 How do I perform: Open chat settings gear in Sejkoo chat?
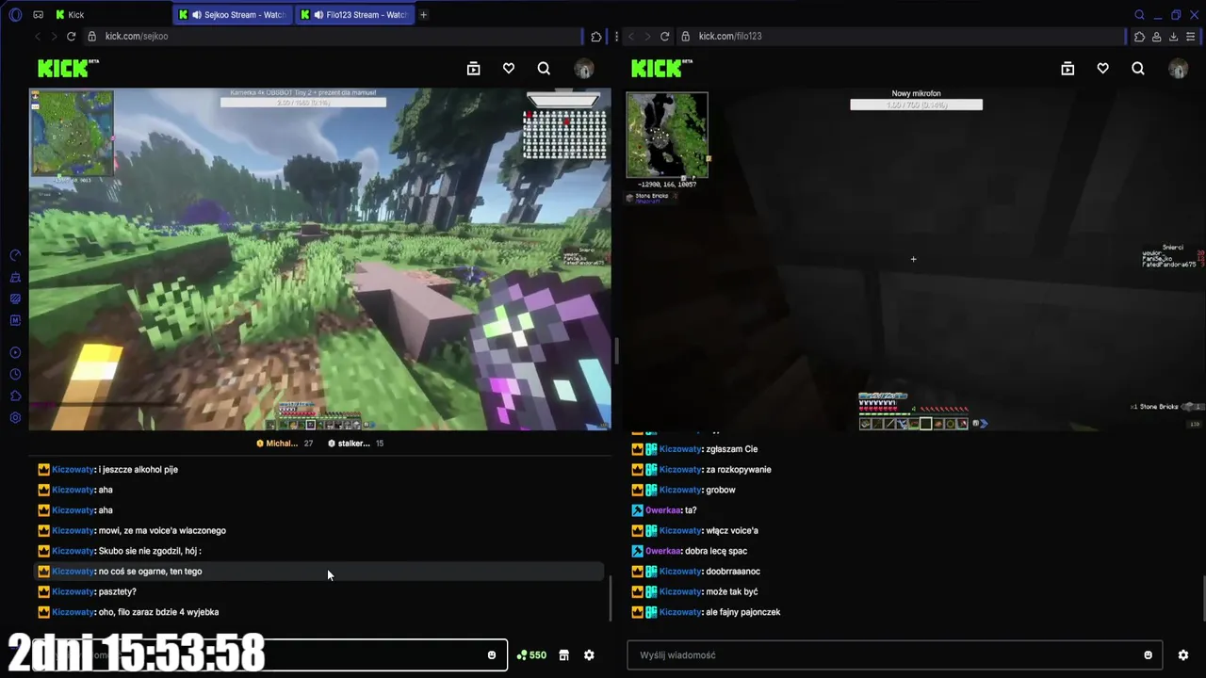(x=589, y=655)
